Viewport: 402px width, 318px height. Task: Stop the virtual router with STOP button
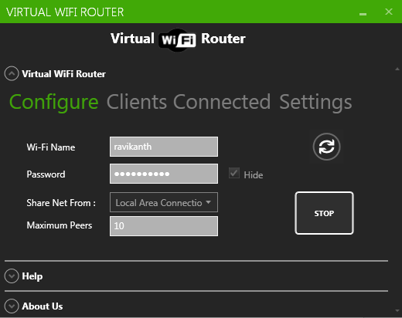coord(324,213)
